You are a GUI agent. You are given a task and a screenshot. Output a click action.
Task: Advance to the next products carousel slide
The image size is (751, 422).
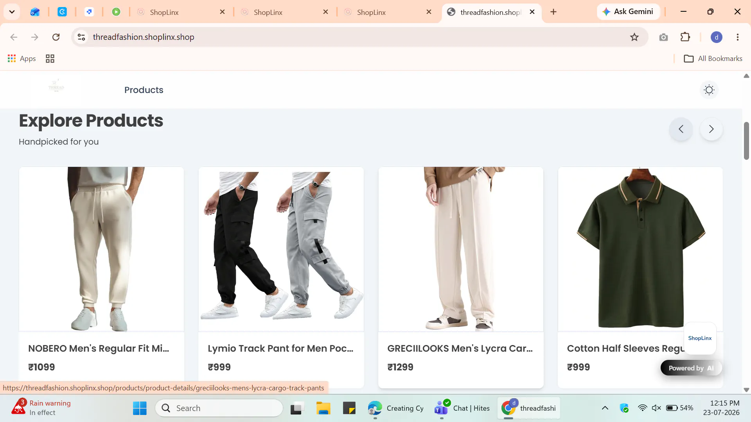pyautogui.click(x=711, y=129)
